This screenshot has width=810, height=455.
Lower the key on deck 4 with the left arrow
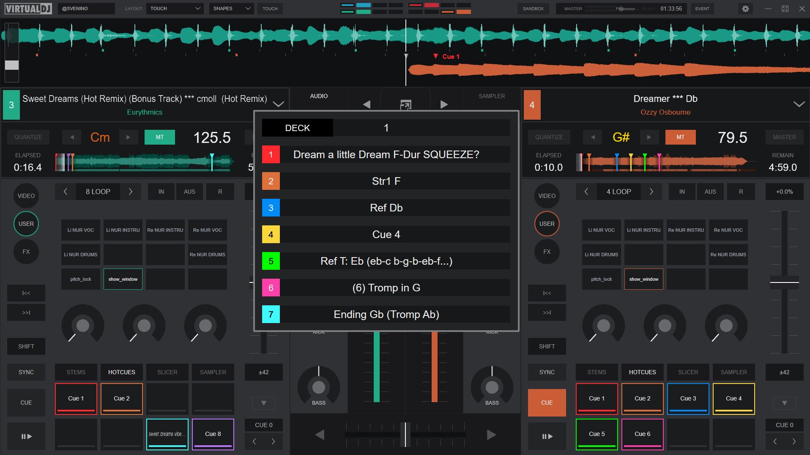[x=593, y=137]
